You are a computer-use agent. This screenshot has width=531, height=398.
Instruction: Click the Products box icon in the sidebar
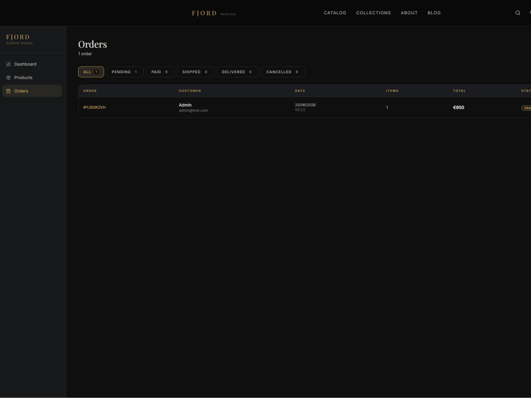pos(8,77)
